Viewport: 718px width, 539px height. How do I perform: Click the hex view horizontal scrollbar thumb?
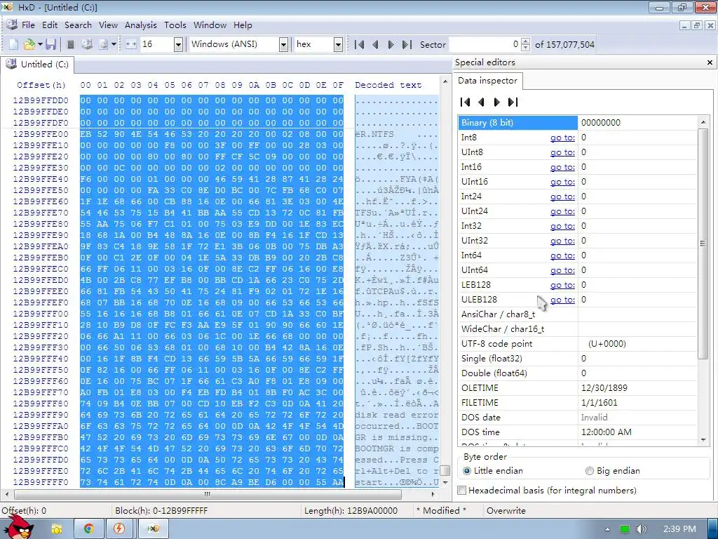point(208,494)
